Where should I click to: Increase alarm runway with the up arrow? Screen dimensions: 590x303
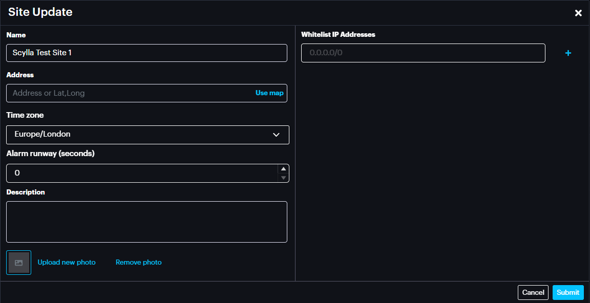coord(283,169)
